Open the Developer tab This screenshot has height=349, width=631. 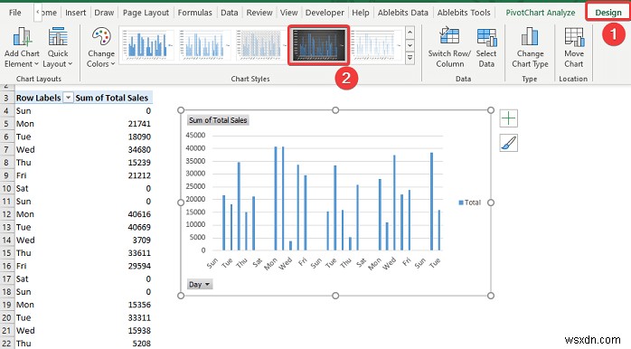click(325, 13)
